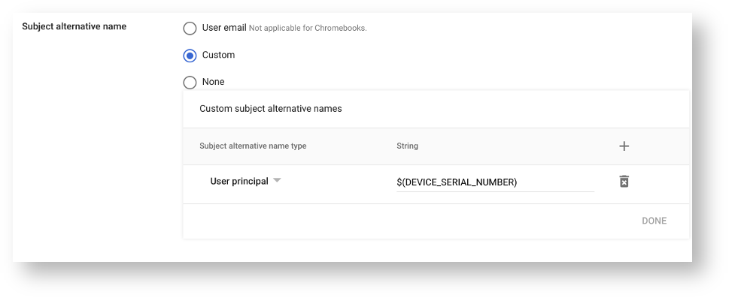
Task: Click the empty footer area left of DONE
Action: (x=409, y=221)
